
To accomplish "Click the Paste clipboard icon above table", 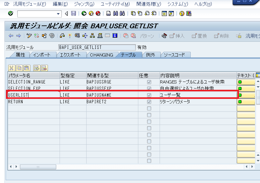I will (x=27, y=68).
